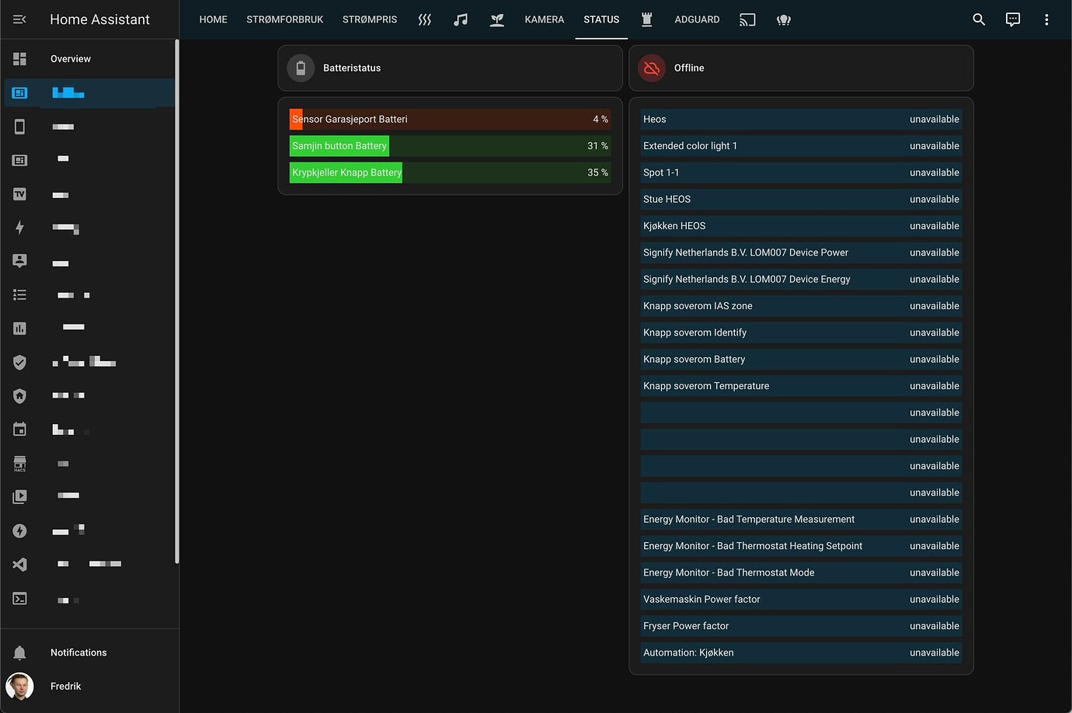Click the Sensor Garasjeport Batteri bar
This screenshot has width=1072, height=713.
coord(450,119)
